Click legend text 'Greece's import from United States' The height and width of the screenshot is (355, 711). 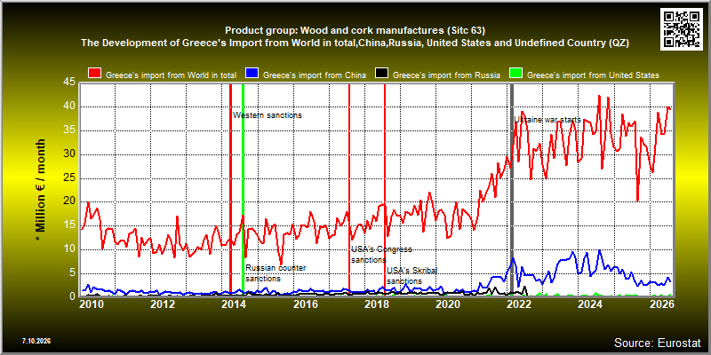click(x=593, y=75)
